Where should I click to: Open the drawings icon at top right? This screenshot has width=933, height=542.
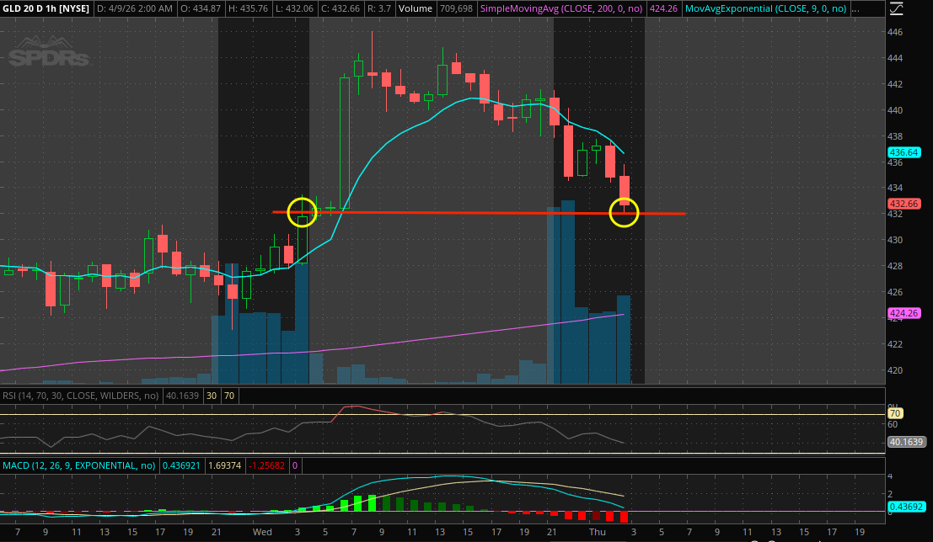pyautogui.click(x=896, y=8)
